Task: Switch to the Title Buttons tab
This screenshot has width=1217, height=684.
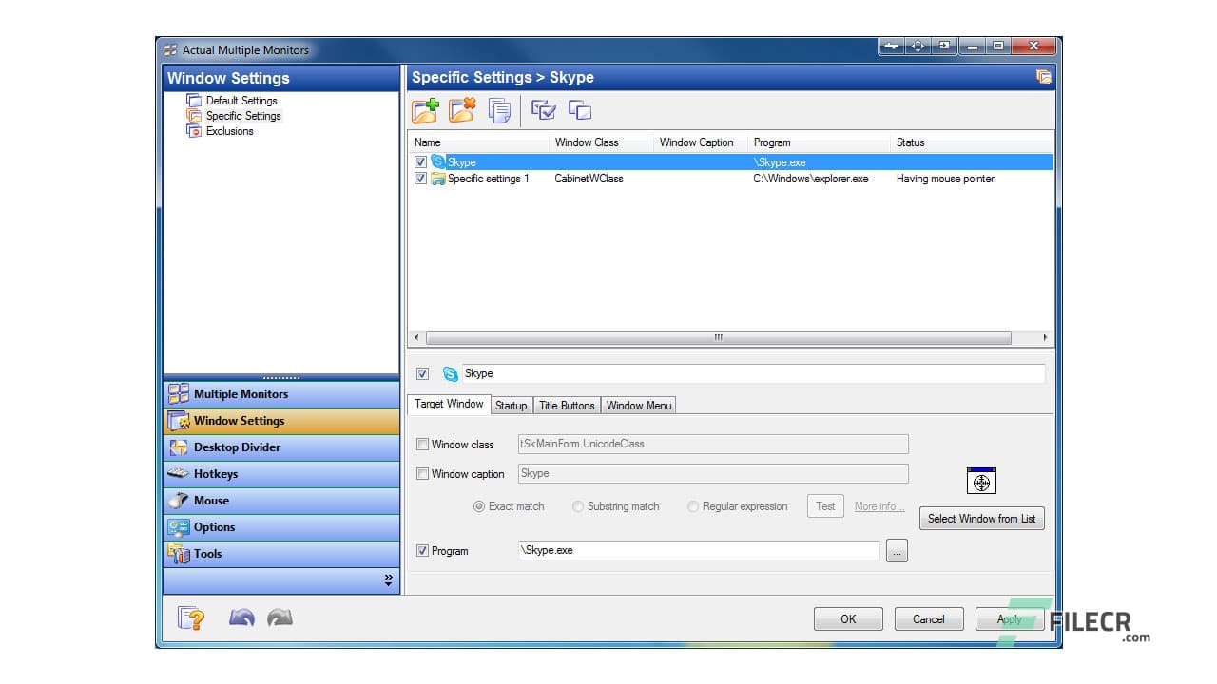Action: coord(567,406)
